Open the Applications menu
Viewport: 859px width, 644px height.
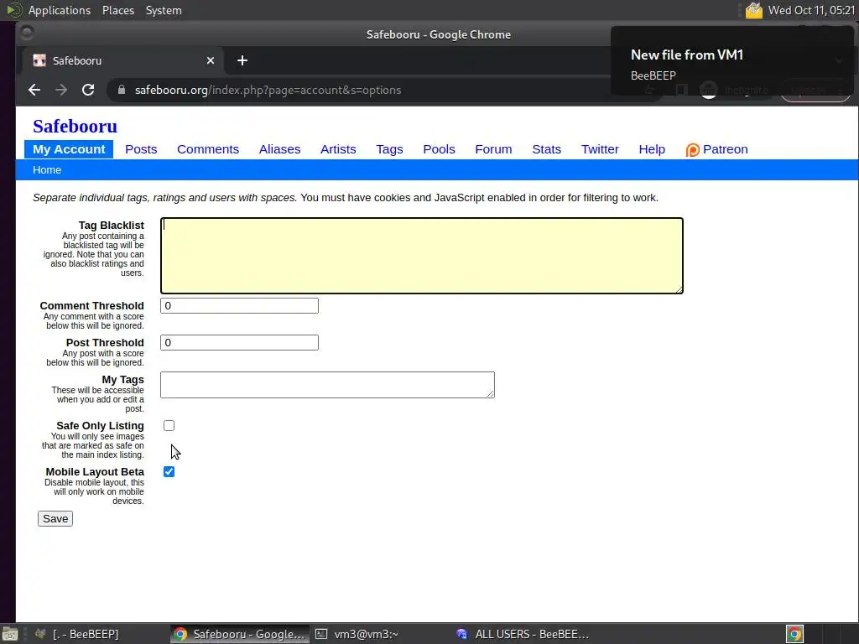60,10
